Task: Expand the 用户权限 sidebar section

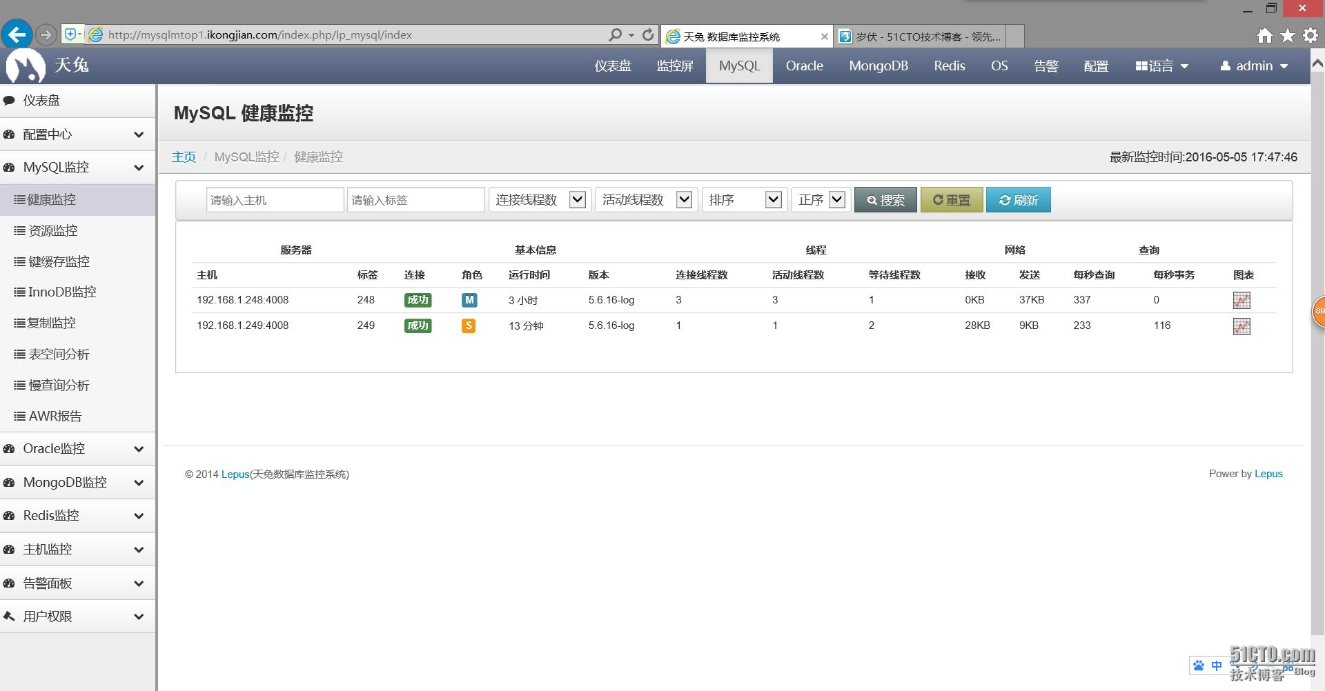Action: pyautogui.click(x=77, y=617)
